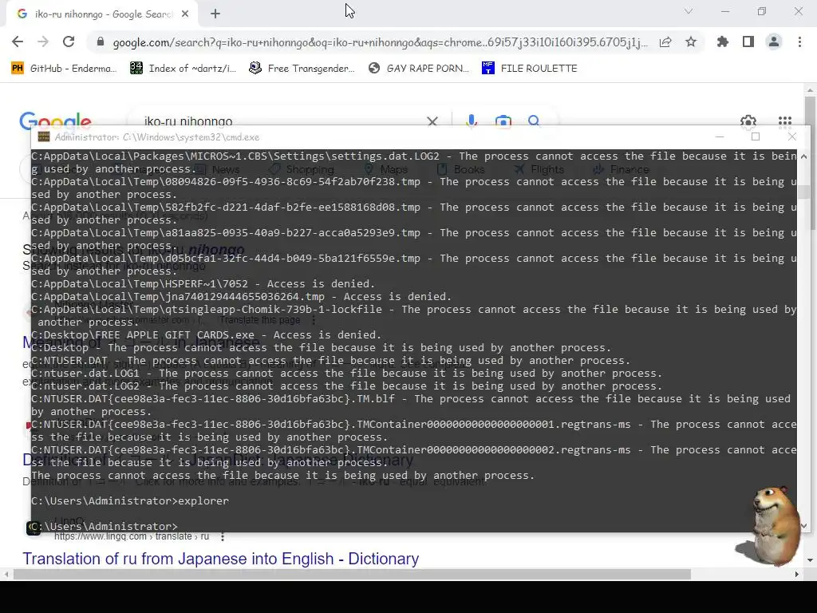
Task: Click the Google search text field
Action: 282,121
